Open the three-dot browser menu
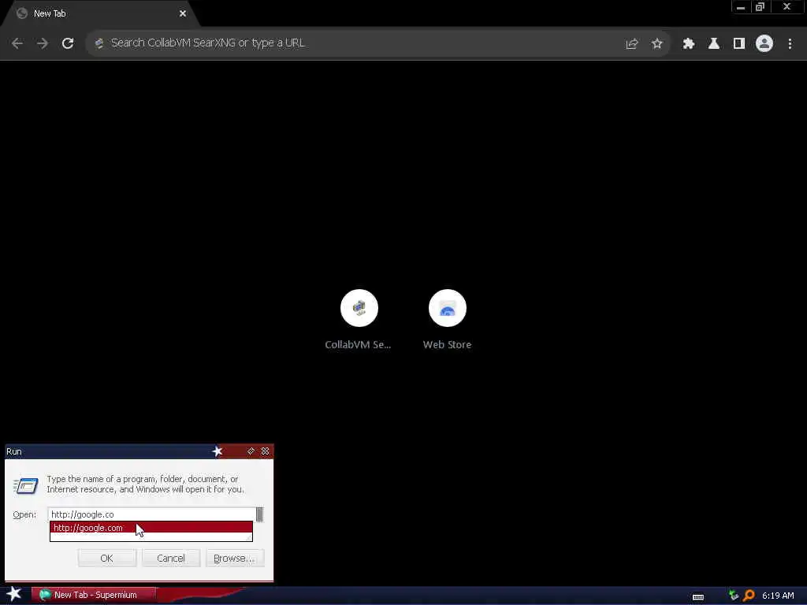807x605 pixels. coord(790,44)
